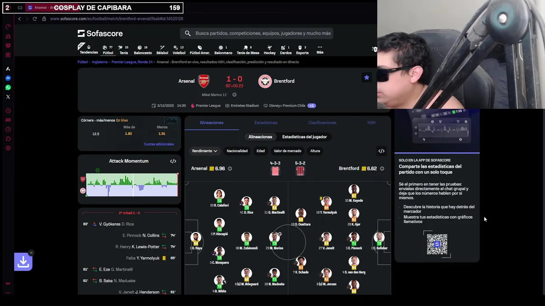545x306 pixels.
Task: Open the Estadísticas tab
Action: (266, 122)
